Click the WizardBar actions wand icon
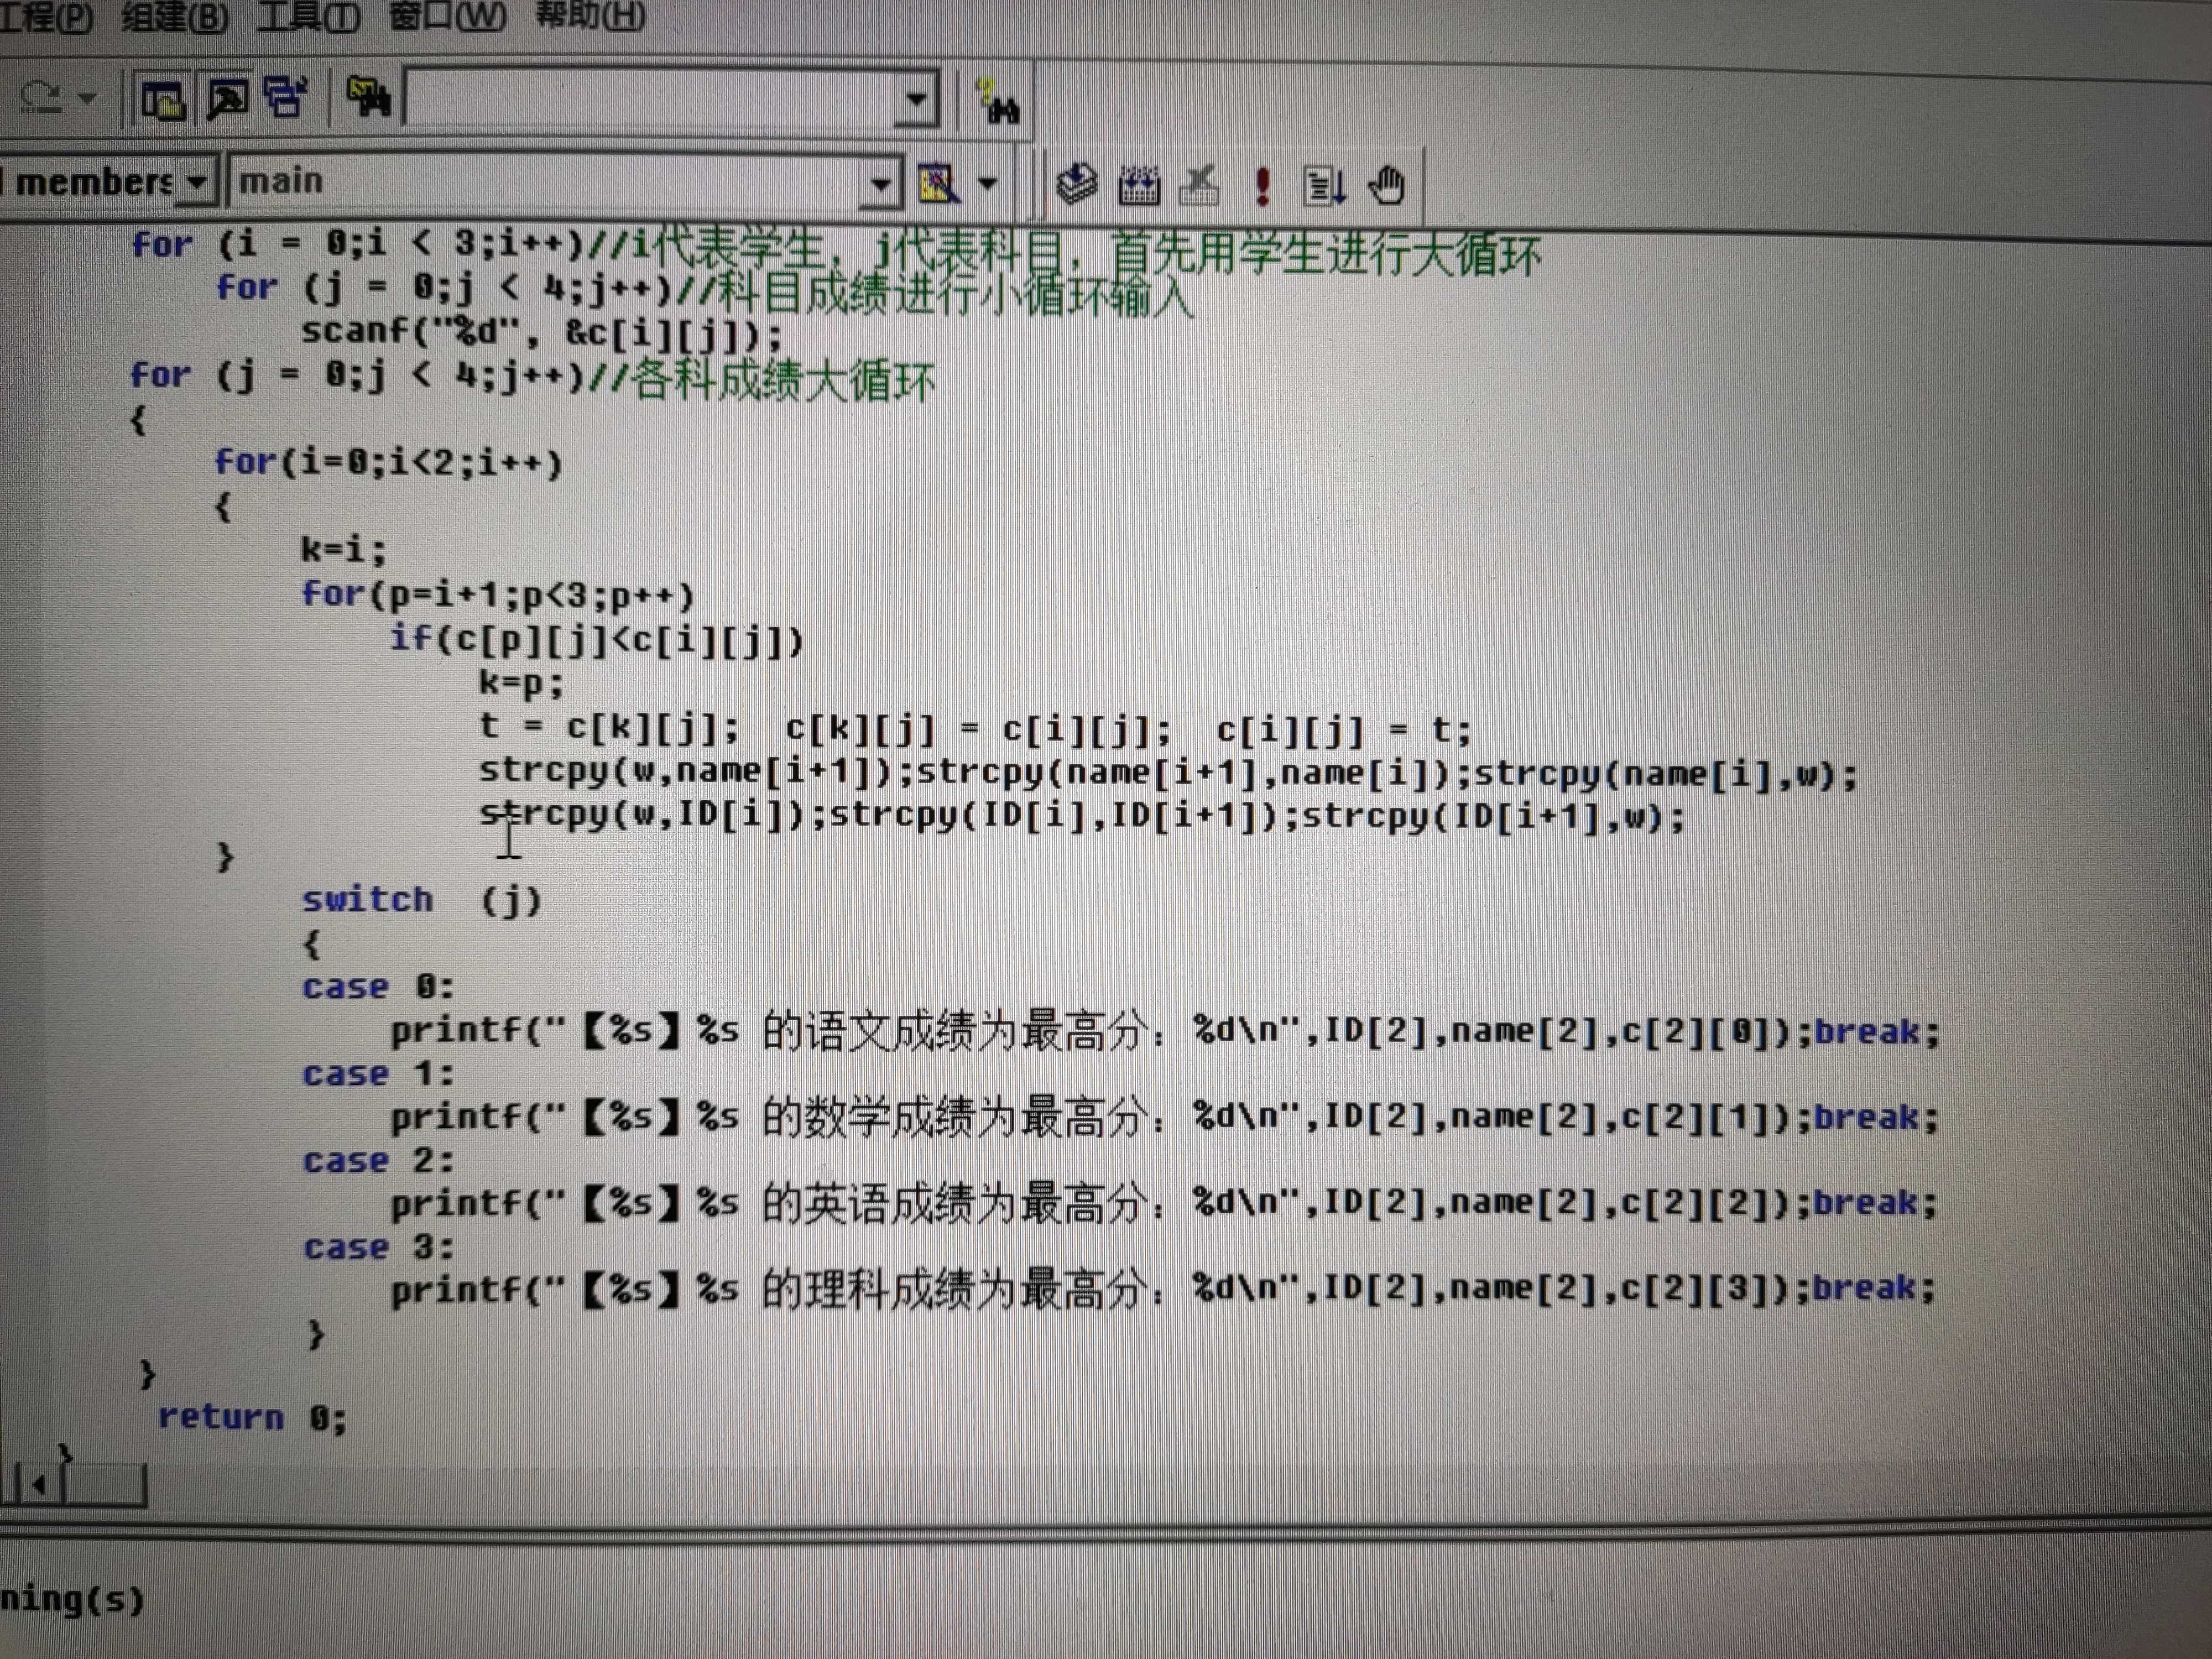This screenshot has height=1659, width=2212. coord(939,184)
